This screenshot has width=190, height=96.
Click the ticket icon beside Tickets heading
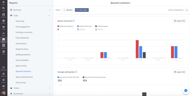[x=11, y=88]
